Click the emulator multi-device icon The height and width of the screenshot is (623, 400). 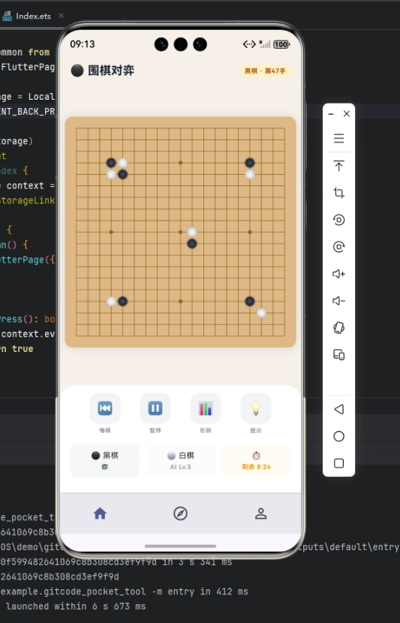click(338, 355)
